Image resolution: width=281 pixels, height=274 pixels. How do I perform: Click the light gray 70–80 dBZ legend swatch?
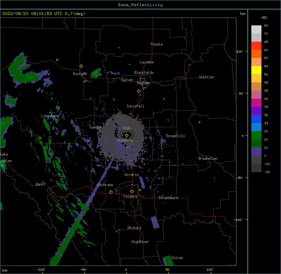pyautogui.click(x=256, y=30)
